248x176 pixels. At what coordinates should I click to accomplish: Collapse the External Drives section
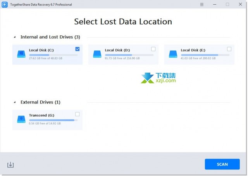[x=15, y=102]
